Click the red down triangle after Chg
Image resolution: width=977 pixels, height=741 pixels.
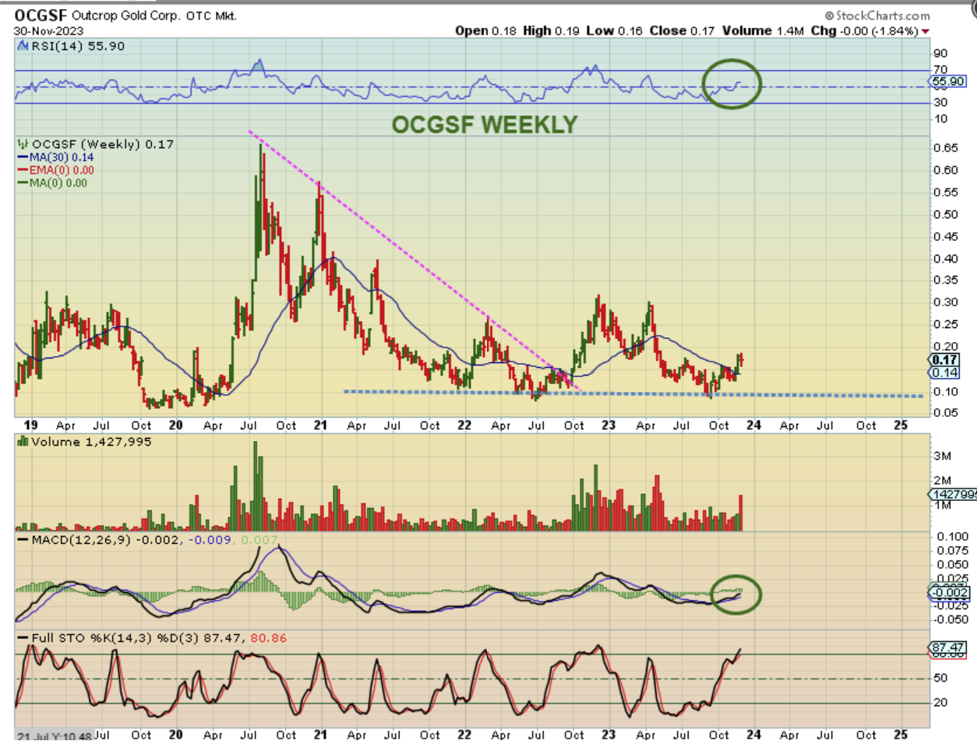[x=925, y=31]
